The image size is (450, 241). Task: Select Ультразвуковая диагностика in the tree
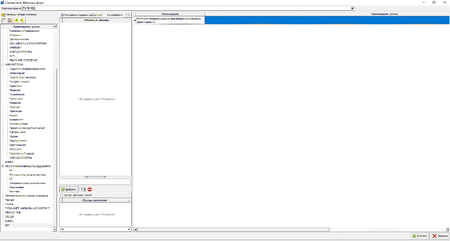point(27,183)
